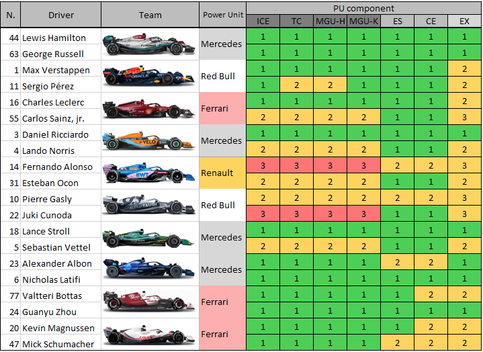
Task: Click Juki Cunoda's red ICE cell
Action: point(263,215)
